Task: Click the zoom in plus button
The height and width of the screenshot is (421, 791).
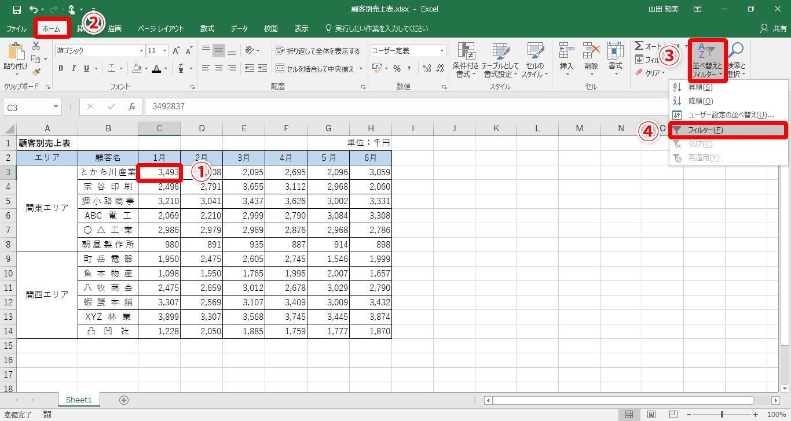Action: coord(757,415)
